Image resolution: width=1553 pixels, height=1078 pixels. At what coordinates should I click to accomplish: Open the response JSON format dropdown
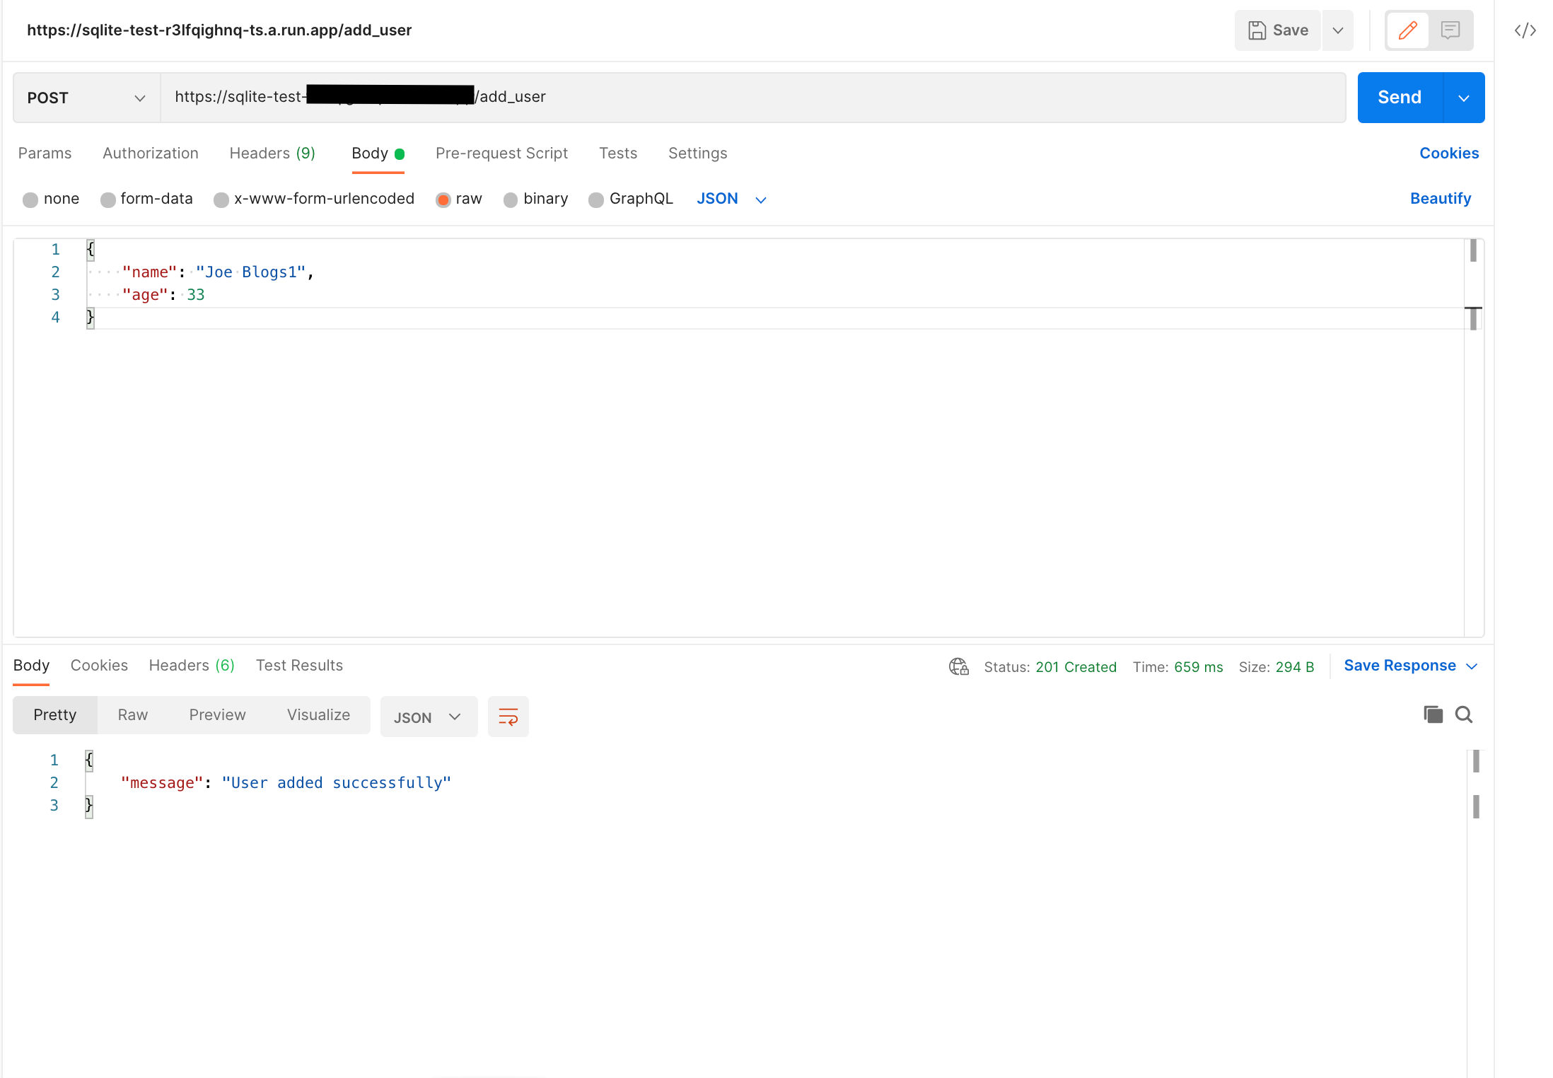[x=429, y=717]
